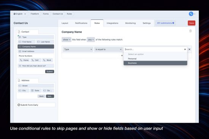Open the Contact Us breadcrumb link
The width and height of the screenshot is (209, 139).
(58, 14)
